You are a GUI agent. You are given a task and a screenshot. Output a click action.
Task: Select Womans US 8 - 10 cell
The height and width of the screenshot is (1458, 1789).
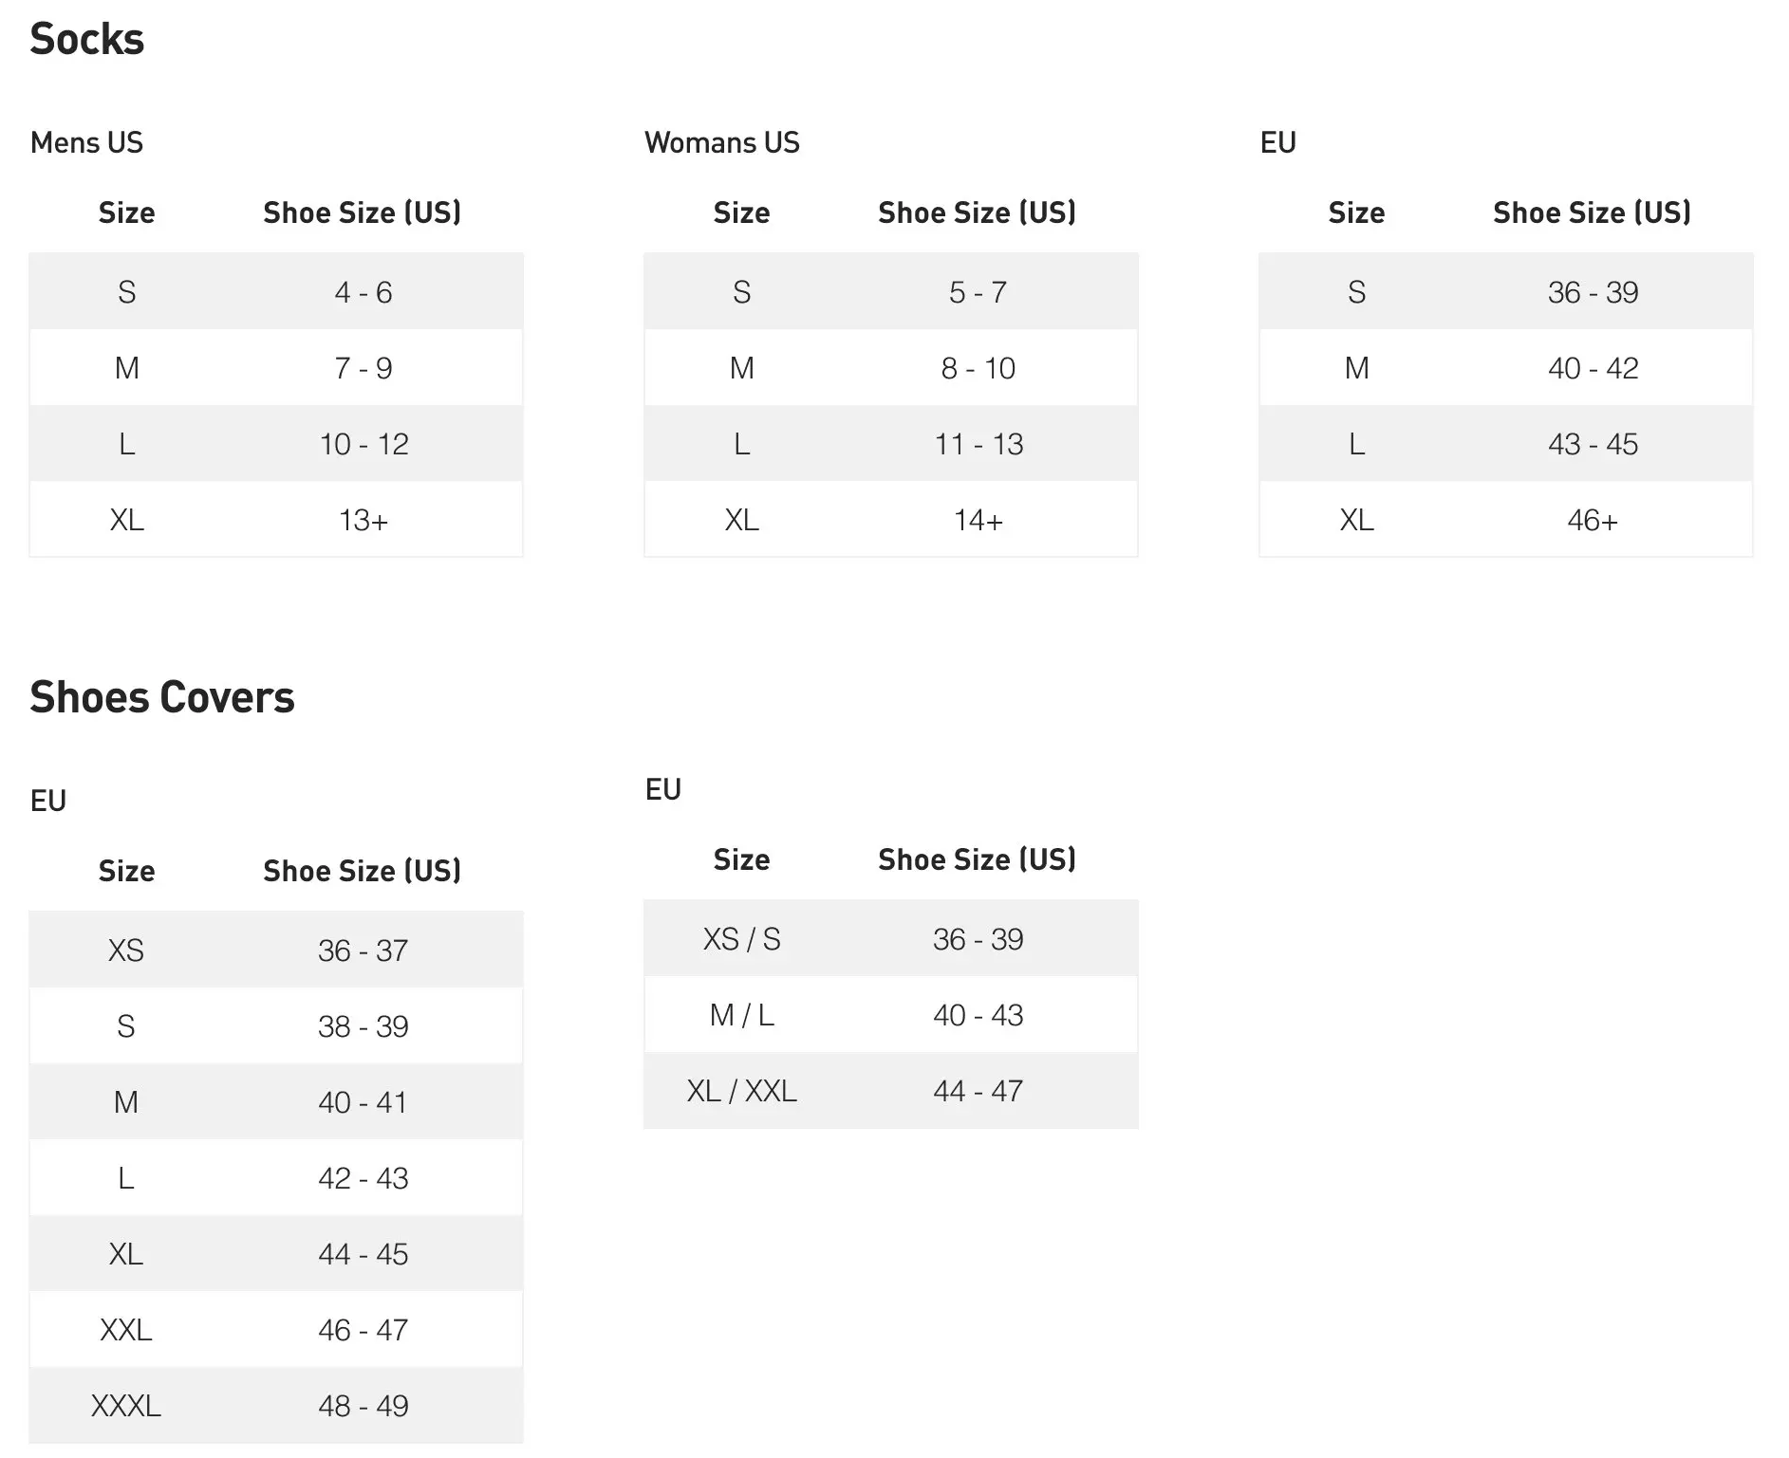click(978, 368)
